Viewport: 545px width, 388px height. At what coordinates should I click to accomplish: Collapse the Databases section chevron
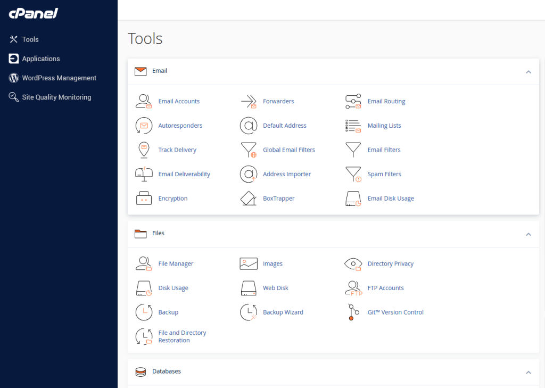(528, 372)
